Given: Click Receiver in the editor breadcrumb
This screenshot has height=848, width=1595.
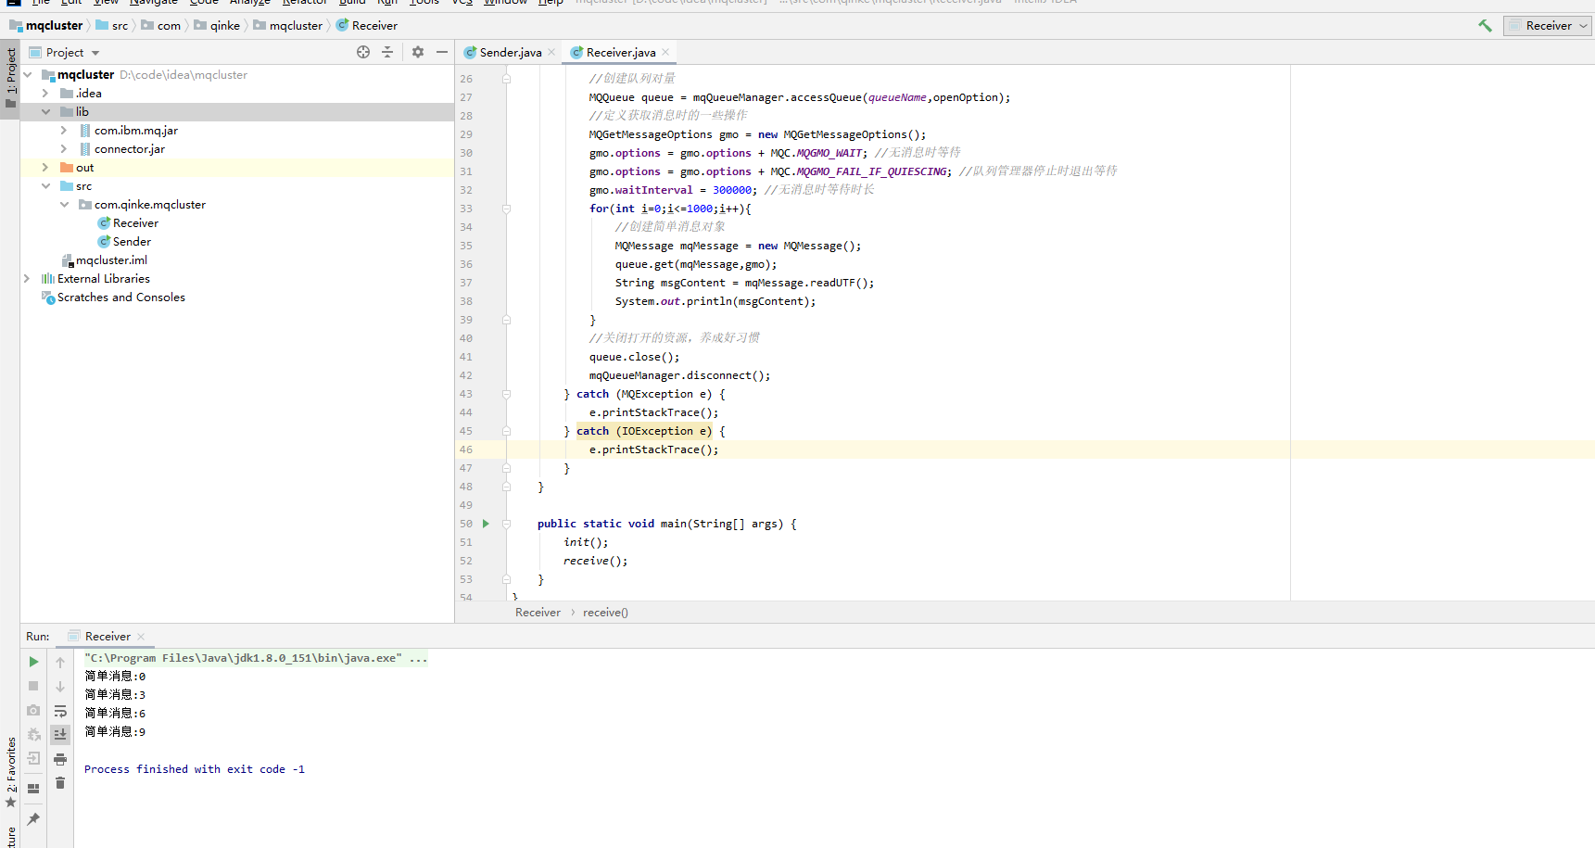Looking at the screenshot, I should click(538, 613).
